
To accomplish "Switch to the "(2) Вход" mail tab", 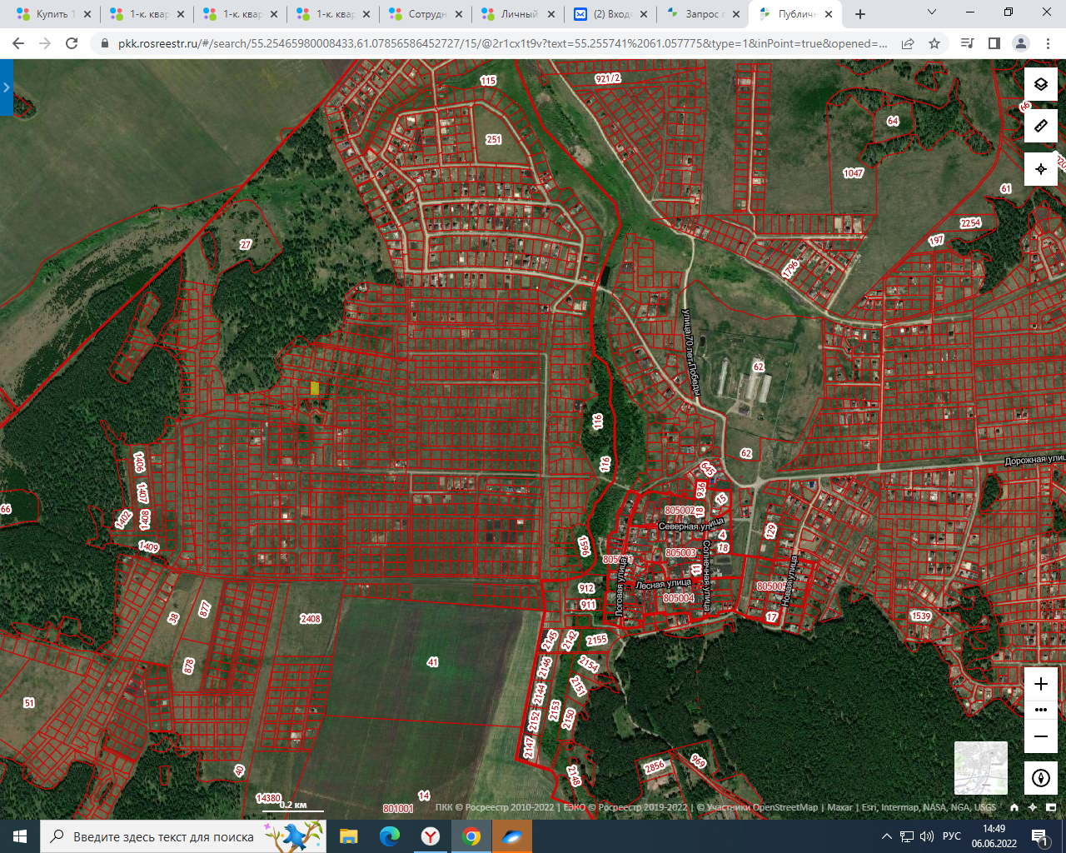I will click(x=608, y=14).
